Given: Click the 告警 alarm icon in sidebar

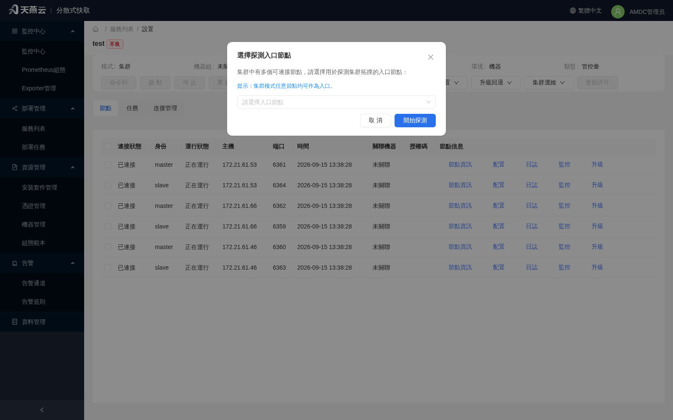Looking at the screenshot, I should click(x=15, y=263).
